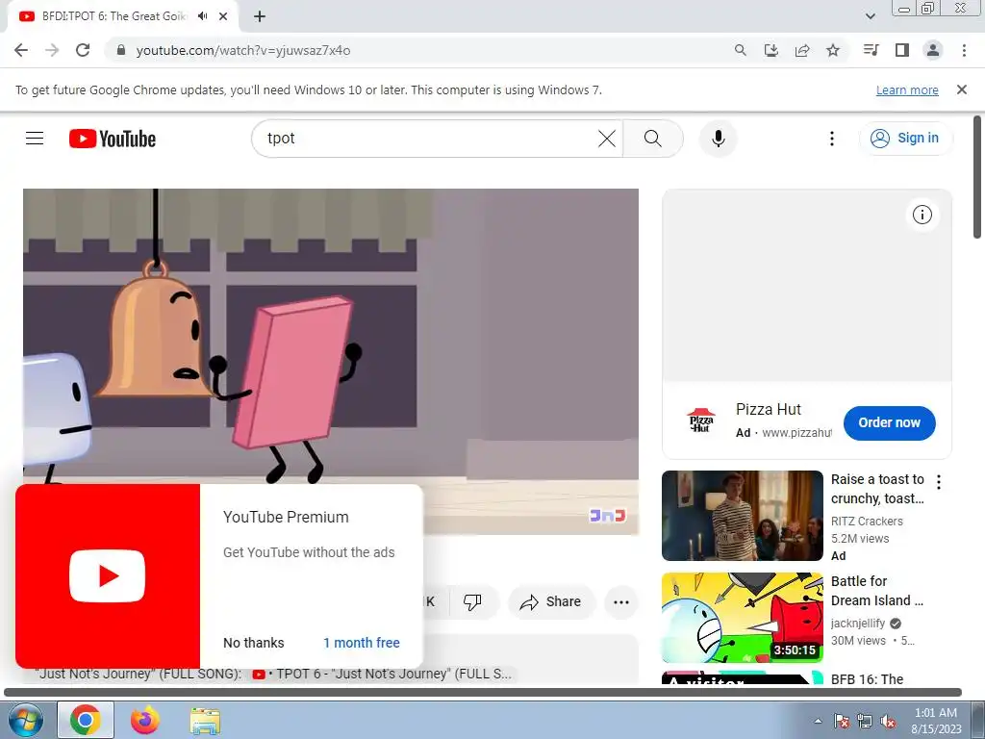Open the taskbar clock and date

point(936,720)
